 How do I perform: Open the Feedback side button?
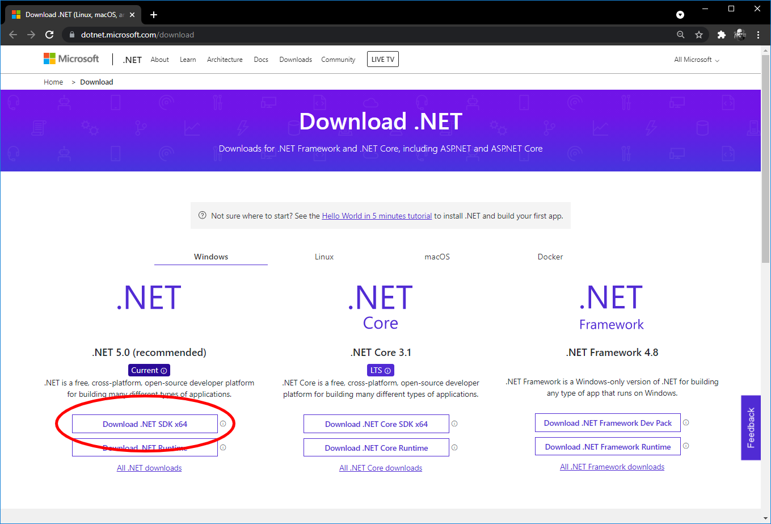pos(751,427)
